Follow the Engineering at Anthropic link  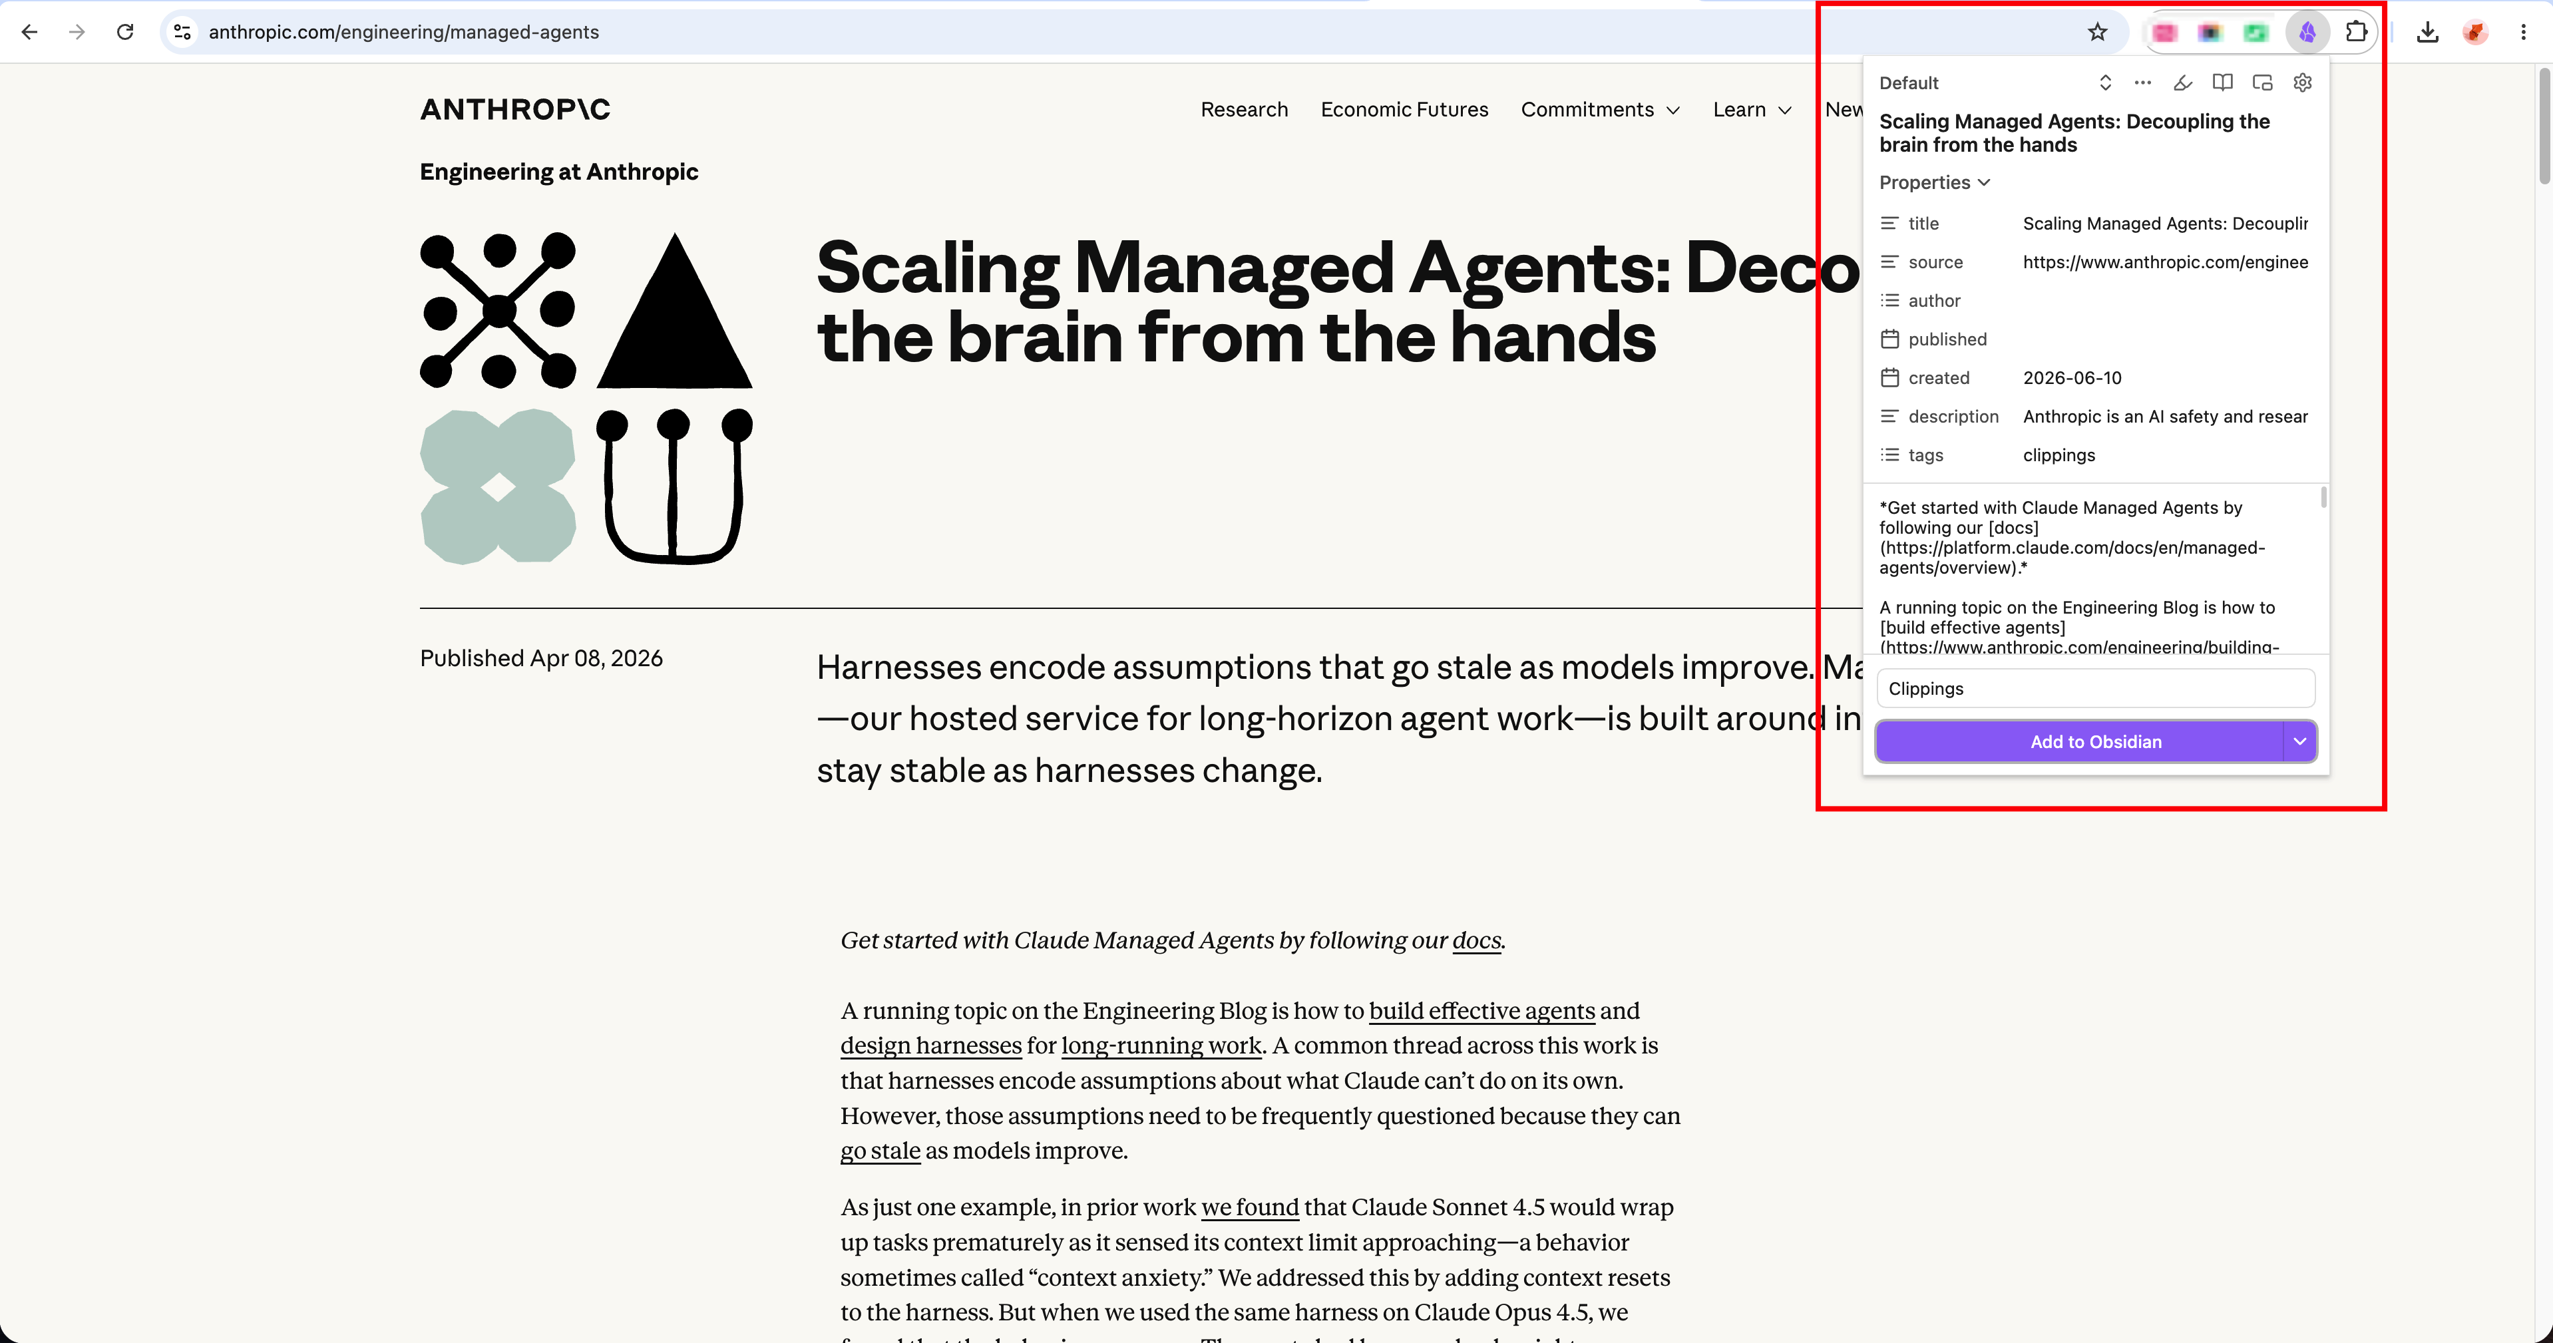(559, 172)
